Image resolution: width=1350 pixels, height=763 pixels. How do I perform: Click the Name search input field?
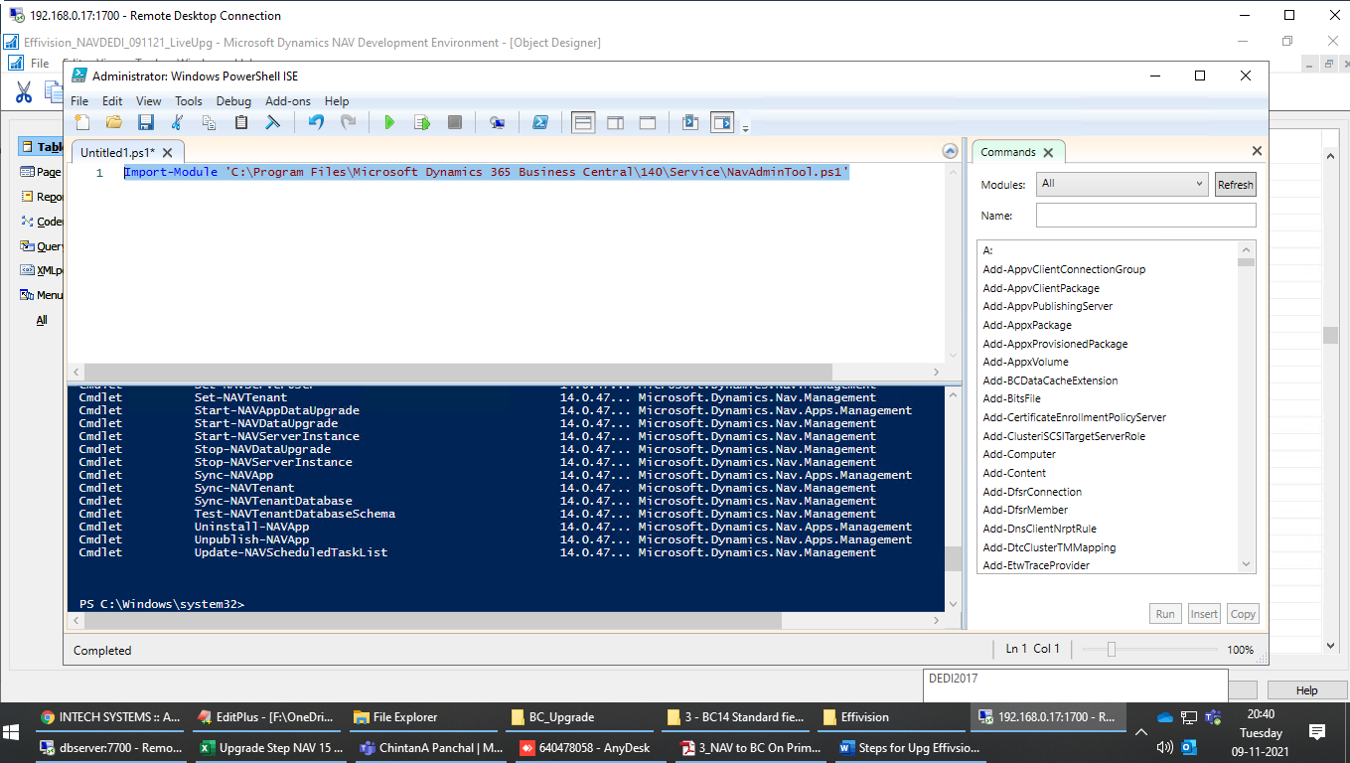tap(1145, 216)
